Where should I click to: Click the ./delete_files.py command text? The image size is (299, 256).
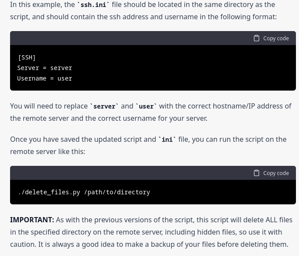(49, 192)
